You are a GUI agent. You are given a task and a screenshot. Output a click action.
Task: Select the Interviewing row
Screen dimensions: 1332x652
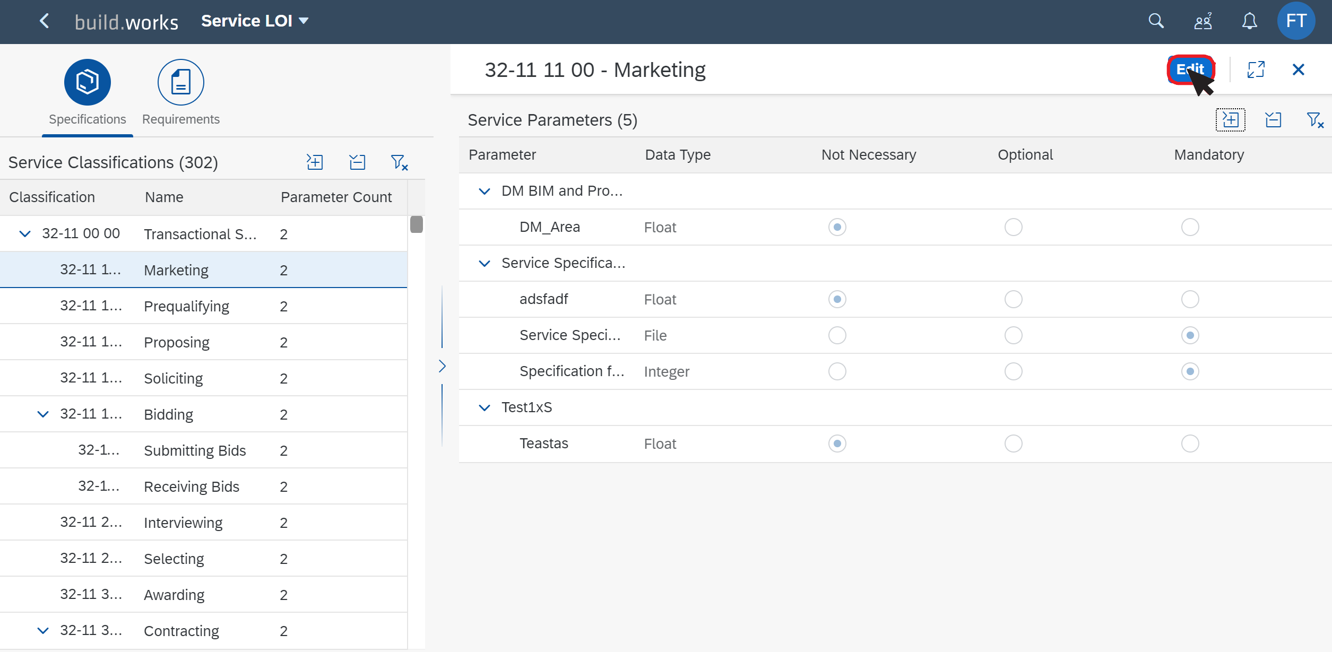pos(204,523)
